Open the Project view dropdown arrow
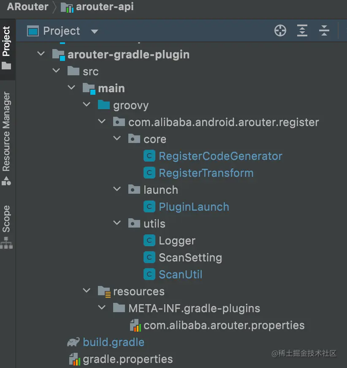This screenshot has height=368, width=347. (x=95, y=31)
